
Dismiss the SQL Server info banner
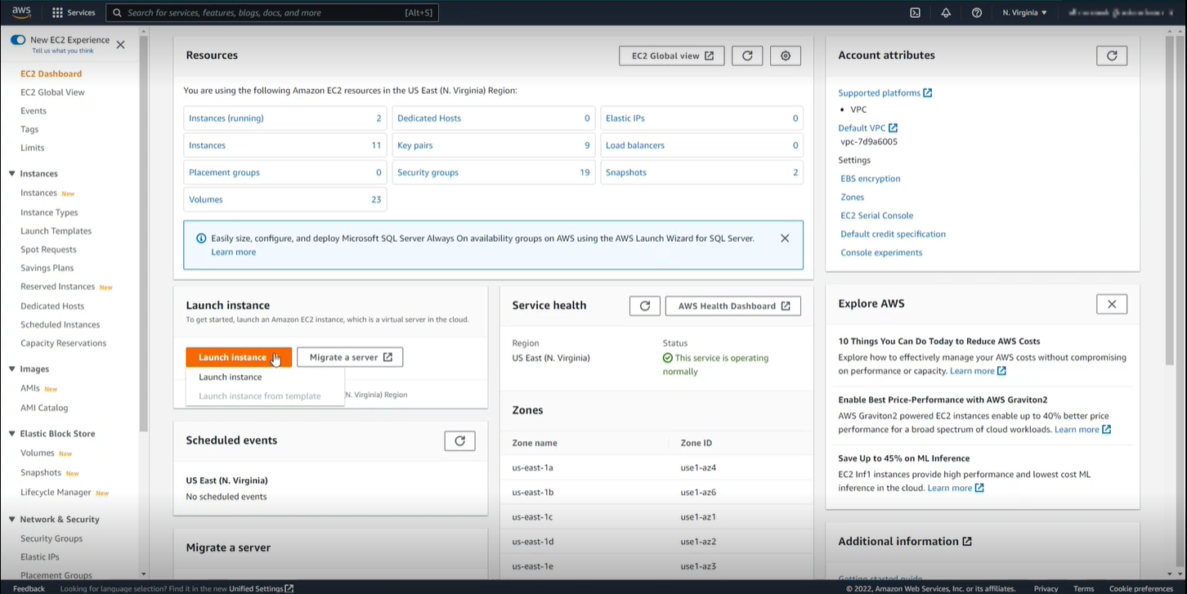pyautogui.click(x=785, y=239)
